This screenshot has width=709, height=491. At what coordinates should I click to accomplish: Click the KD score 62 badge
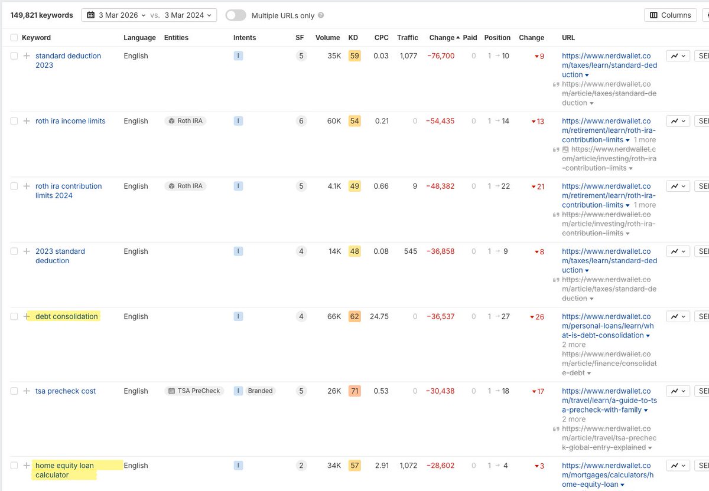[354, 316]
